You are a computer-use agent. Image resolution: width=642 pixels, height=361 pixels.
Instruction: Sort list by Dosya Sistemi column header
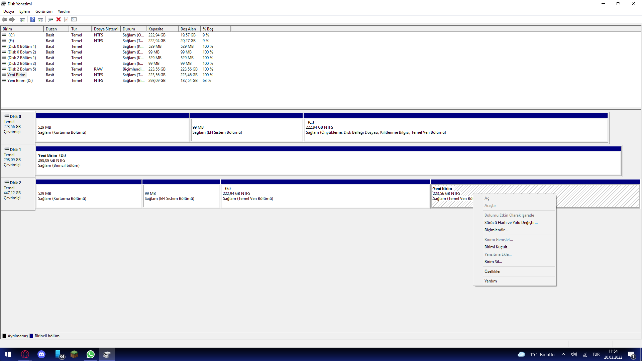pyautogui.click(x=106, y=29)
